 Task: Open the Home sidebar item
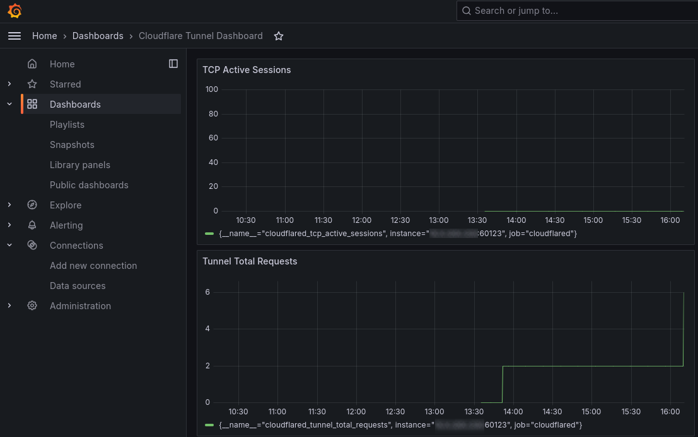tap(62, 64)
